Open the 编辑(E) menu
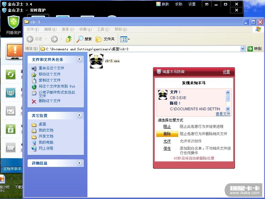Screen dimensions: 265x199 coord(50,29)
